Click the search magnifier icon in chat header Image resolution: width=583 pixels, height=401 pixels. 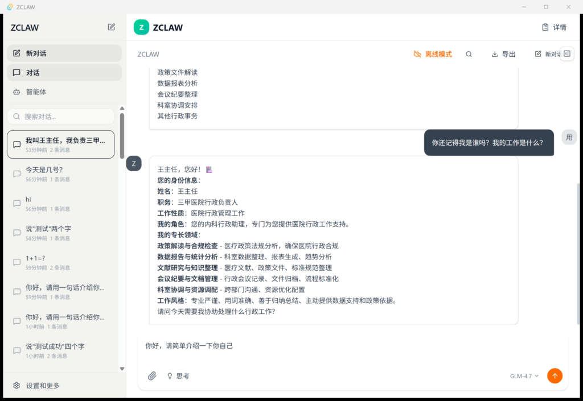click(x=469, y=54)
